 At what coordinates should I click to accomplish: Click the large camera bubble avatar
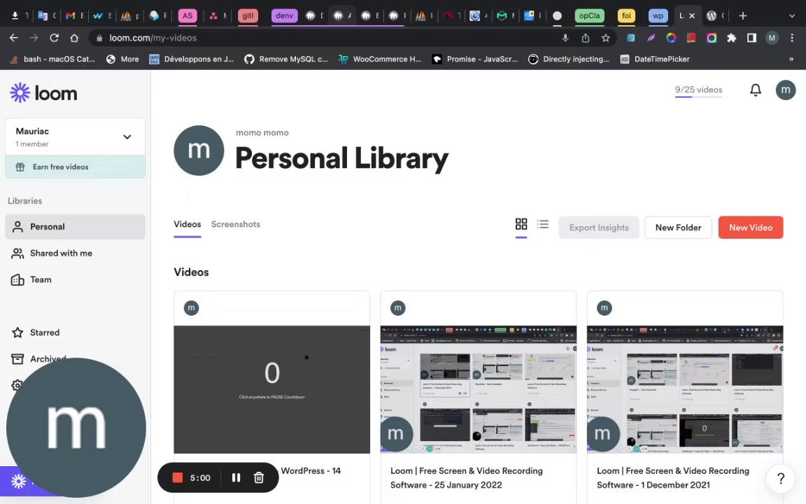click(76, 428)
